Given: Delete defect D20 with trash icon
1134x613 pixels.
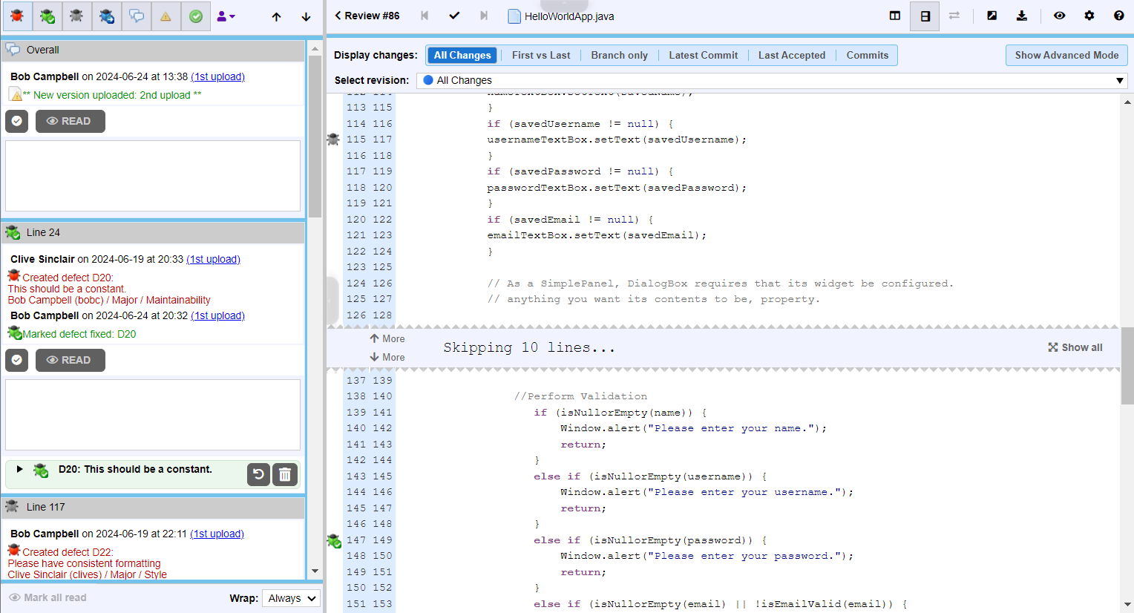Looking at the screenshot, I should tap(285, 474).
